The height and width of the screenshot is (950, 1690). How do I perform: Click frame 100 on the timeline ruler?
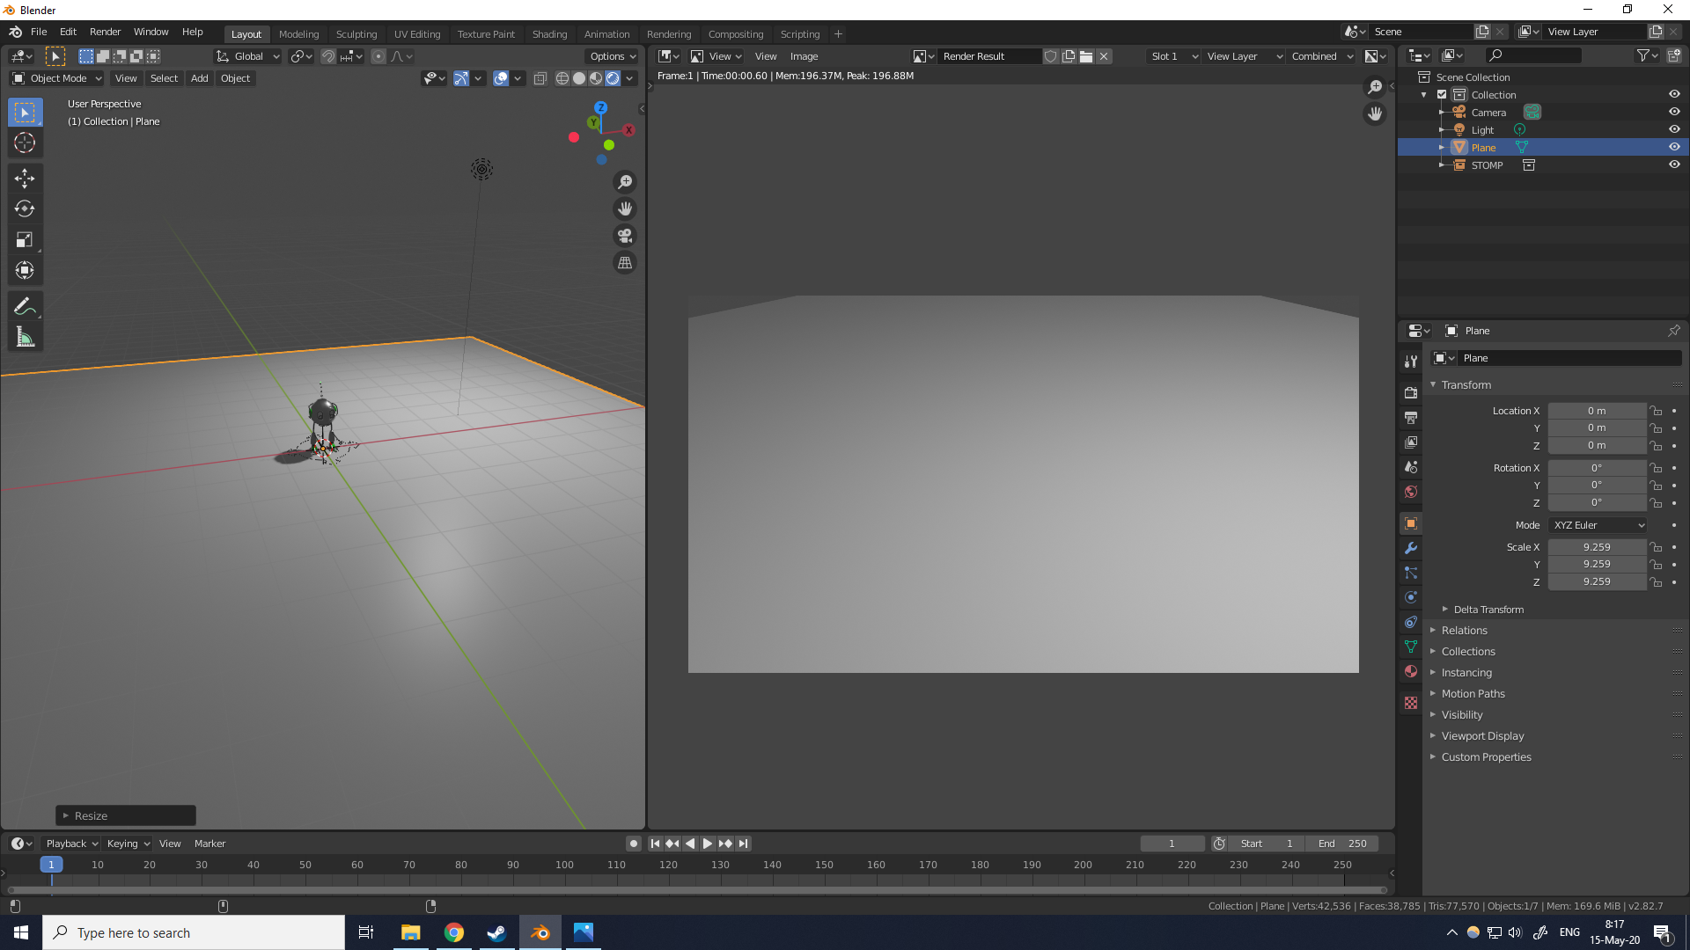(x=564, y=865)
